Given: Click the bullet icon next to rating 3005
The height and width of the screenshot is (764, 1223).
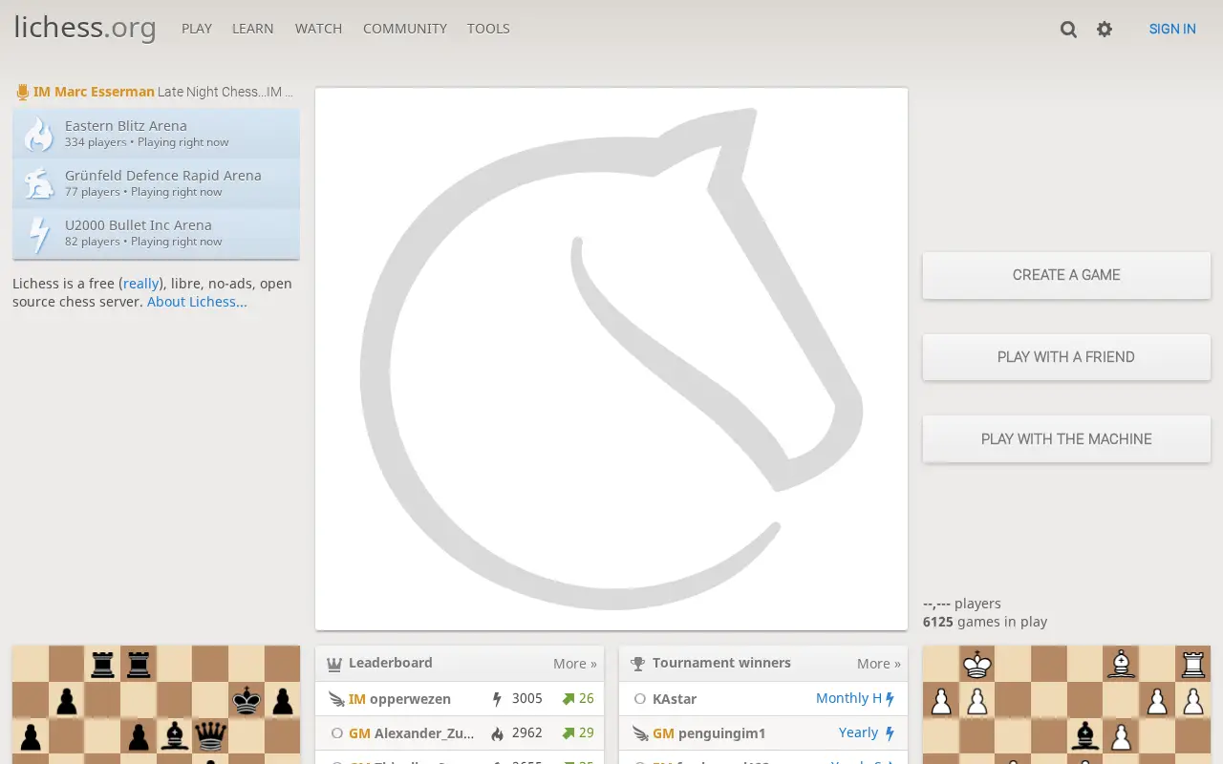Looking at the screenshot, I should [497, 699].
